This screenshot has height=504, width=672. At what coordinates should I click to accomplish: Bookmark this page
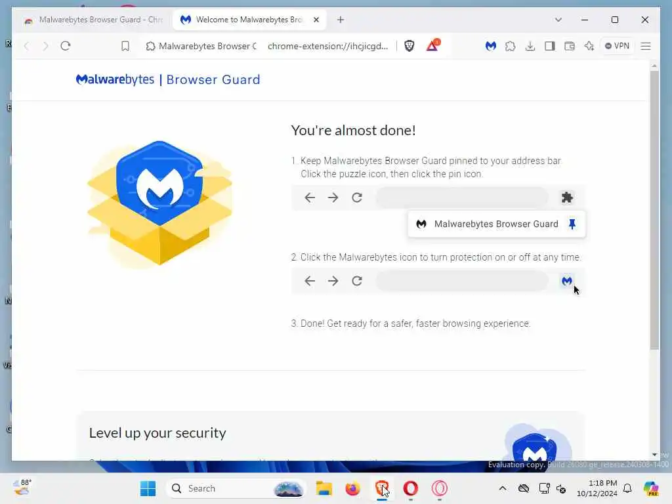point(125,46)
